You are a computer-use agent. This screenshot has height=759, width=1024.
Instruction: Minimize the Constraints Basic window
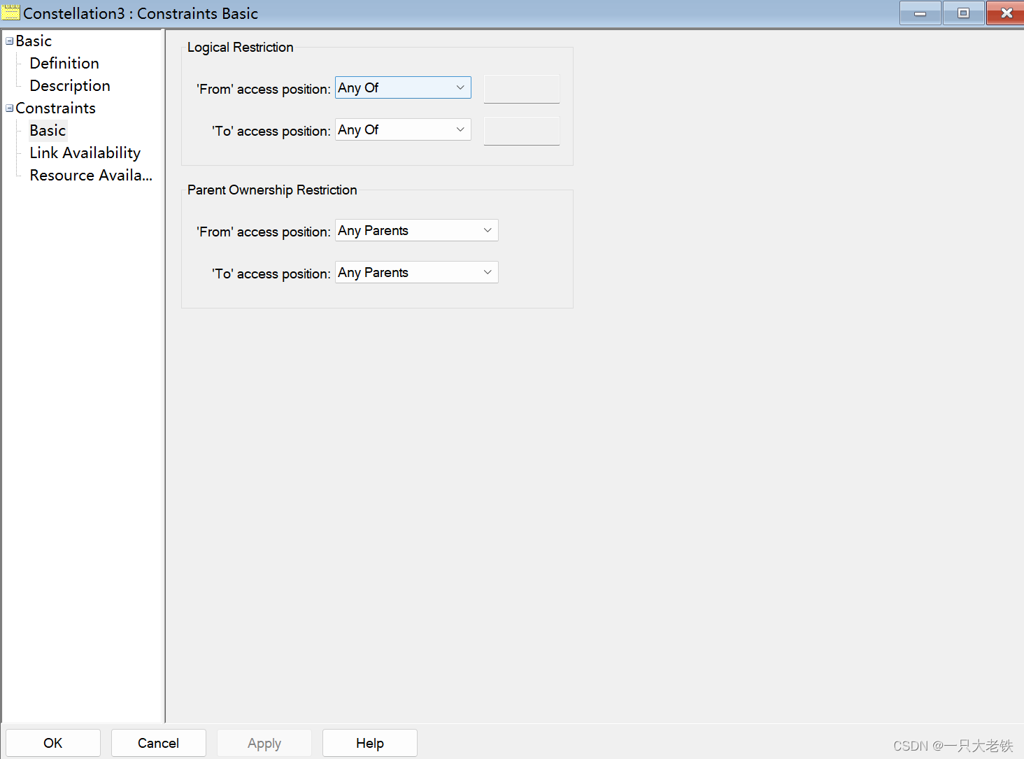click(920, 13)
